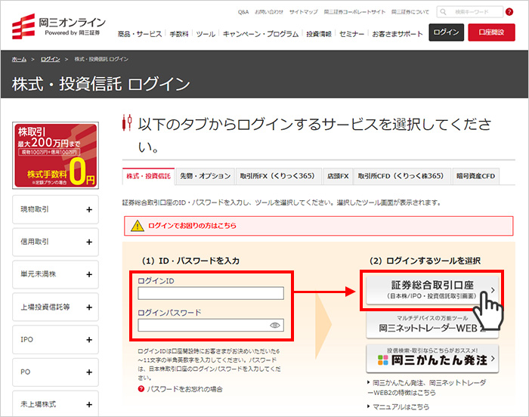Click the search magnifier icon

coord(444,12)
